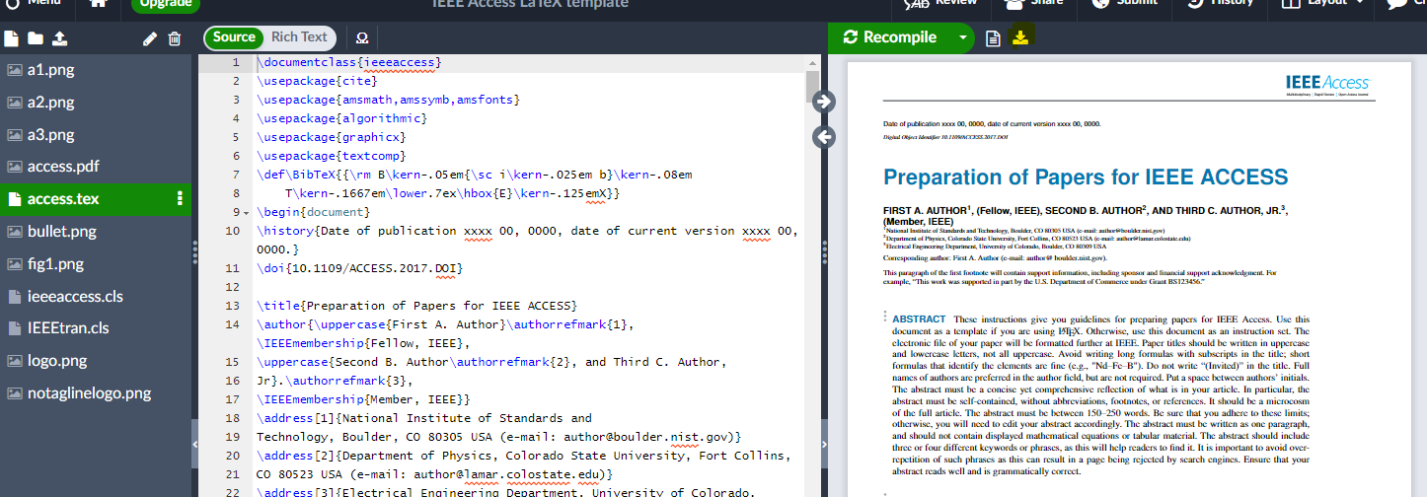Expand the Recompile options dropdown arrow

click(962, 37)
